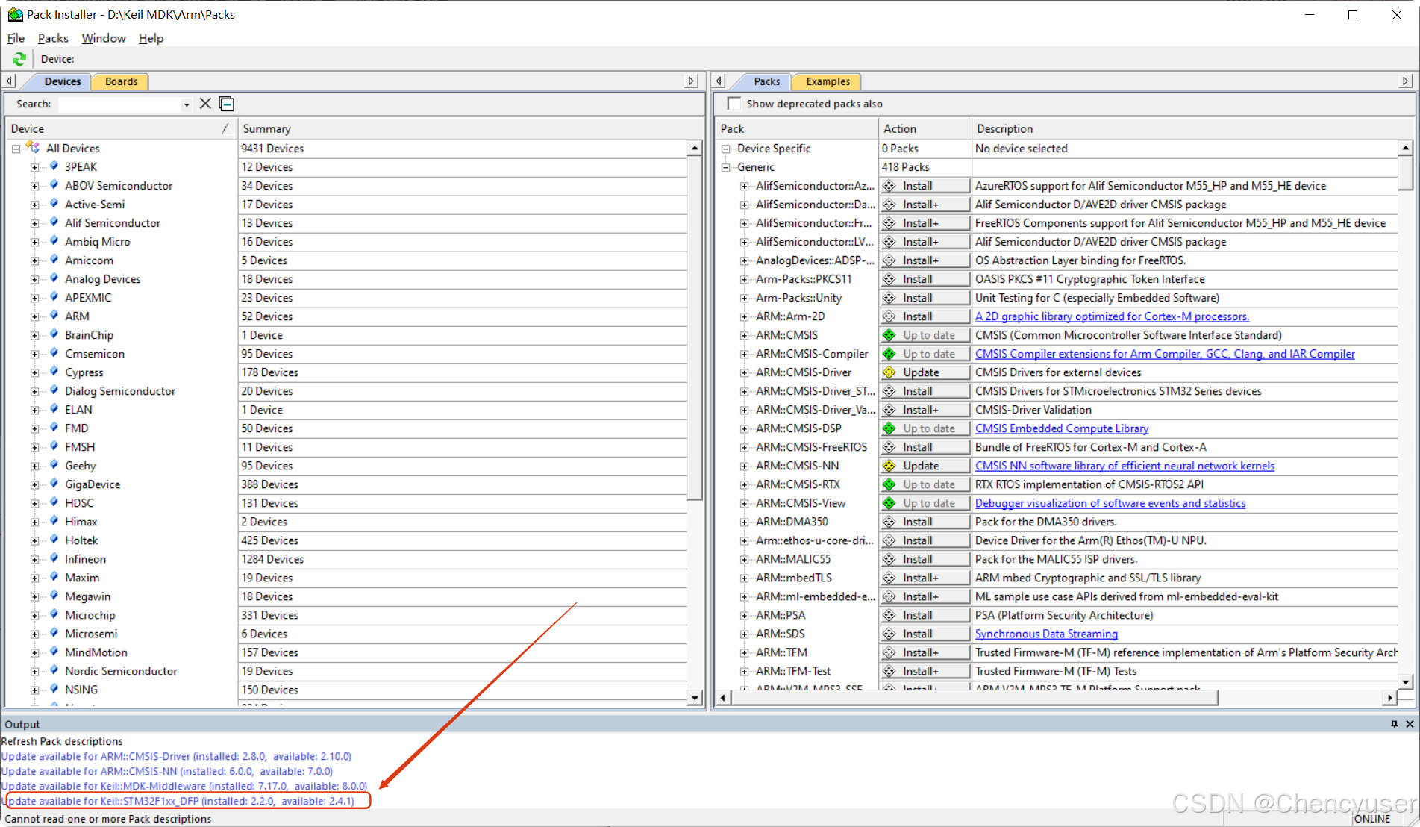
Task: Click Update button for ARM::CMSIS-Driver
Action: [x=925, y=372]
